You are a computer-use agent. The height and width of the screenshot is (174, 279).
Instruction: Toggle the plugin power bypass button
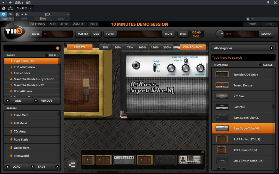tap(4, 14)
